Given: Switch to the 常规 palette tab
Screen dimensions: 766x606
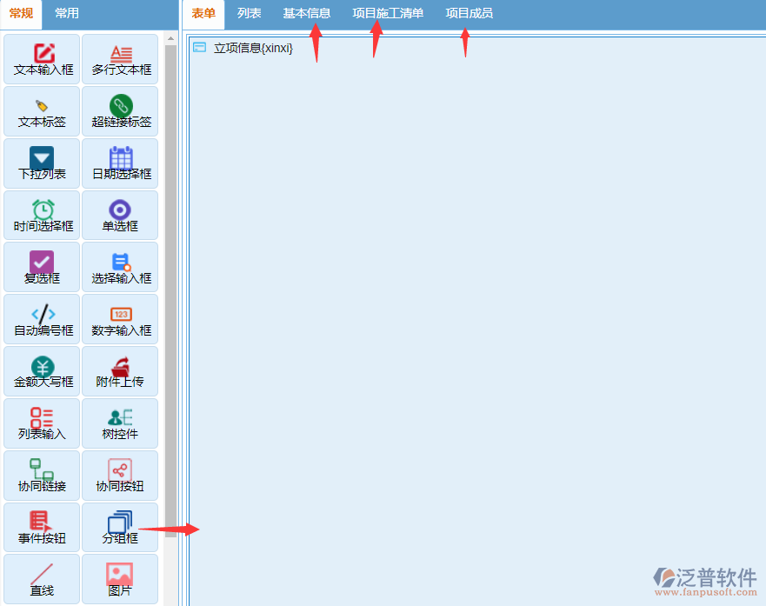Looking at the screenshot, I should click(21, 14).
